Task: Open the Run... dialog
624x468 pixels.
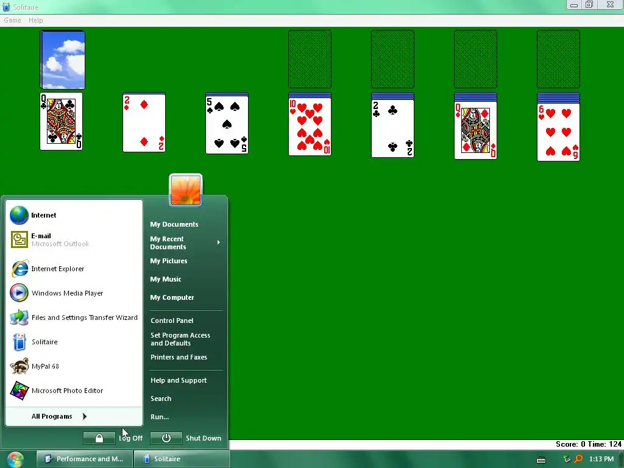Action: click(160, 417)
